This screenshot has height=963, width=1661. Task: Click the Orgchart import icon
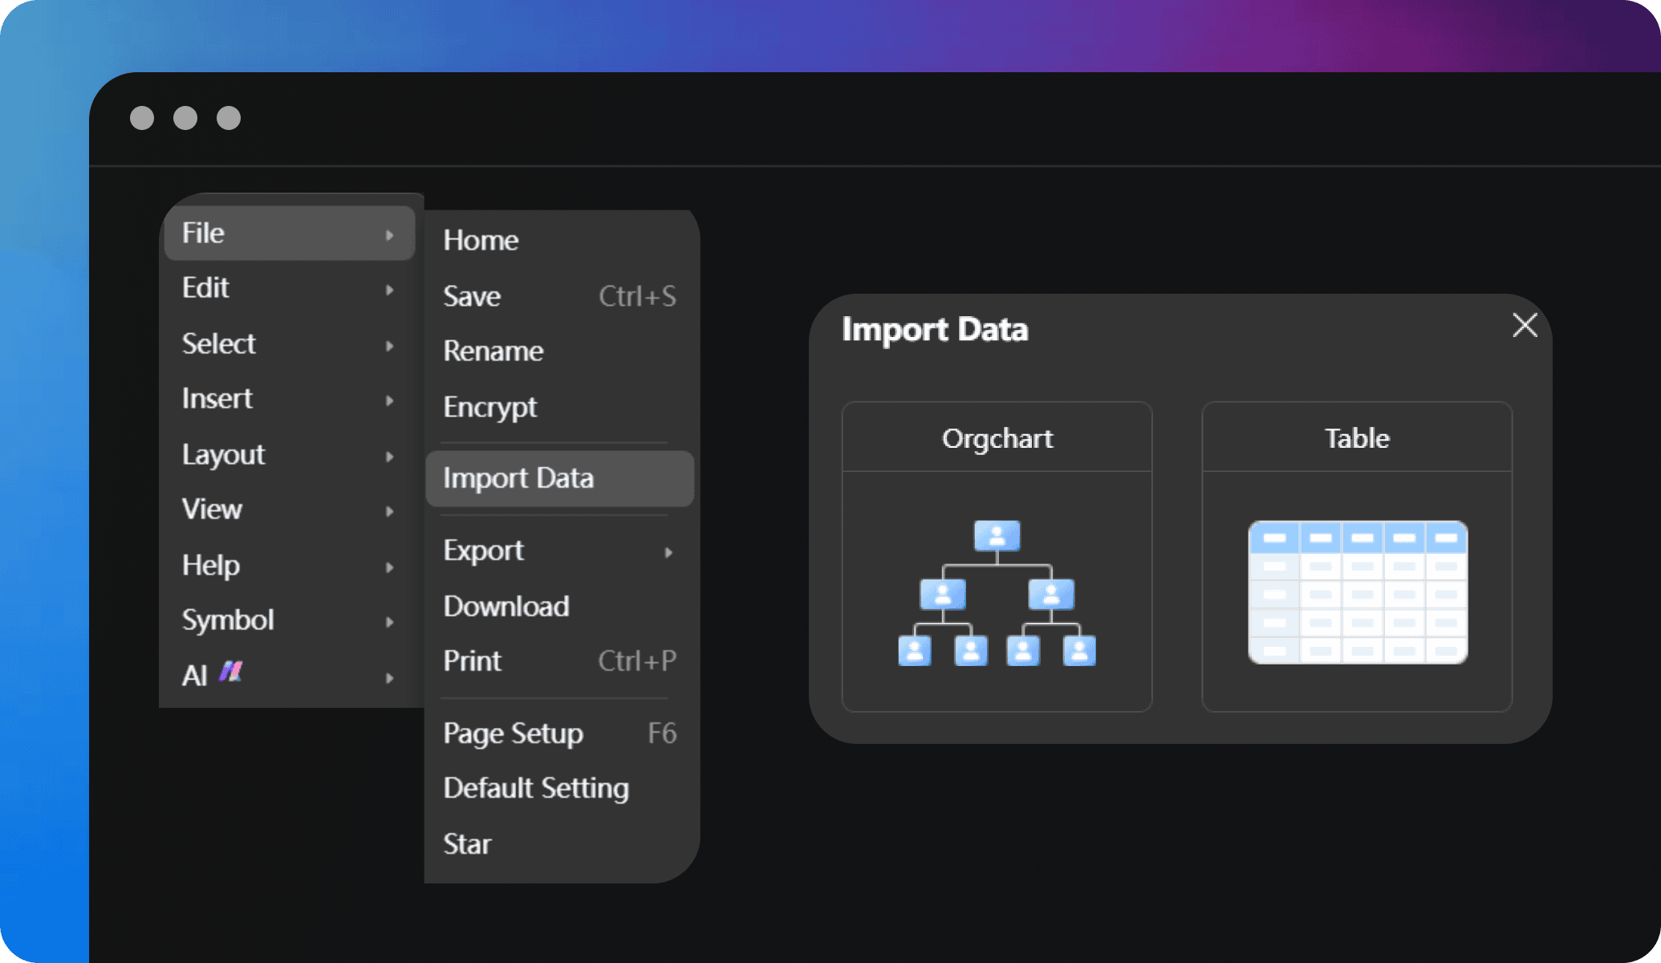996,591
